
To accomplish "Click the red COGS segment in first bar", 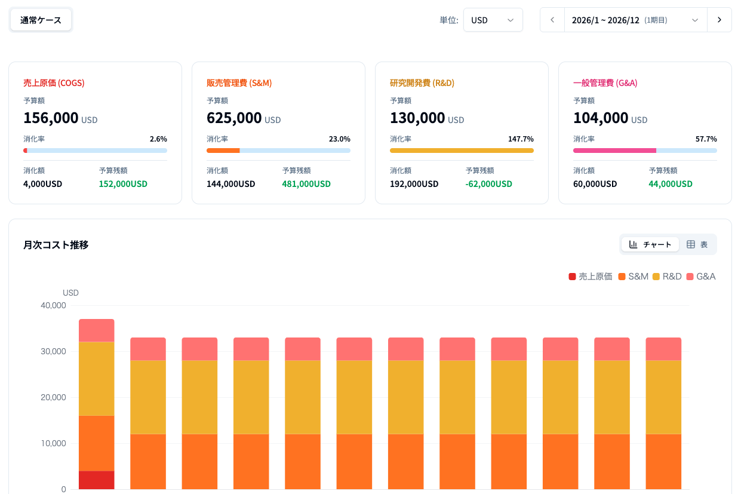I will [97, 480].
